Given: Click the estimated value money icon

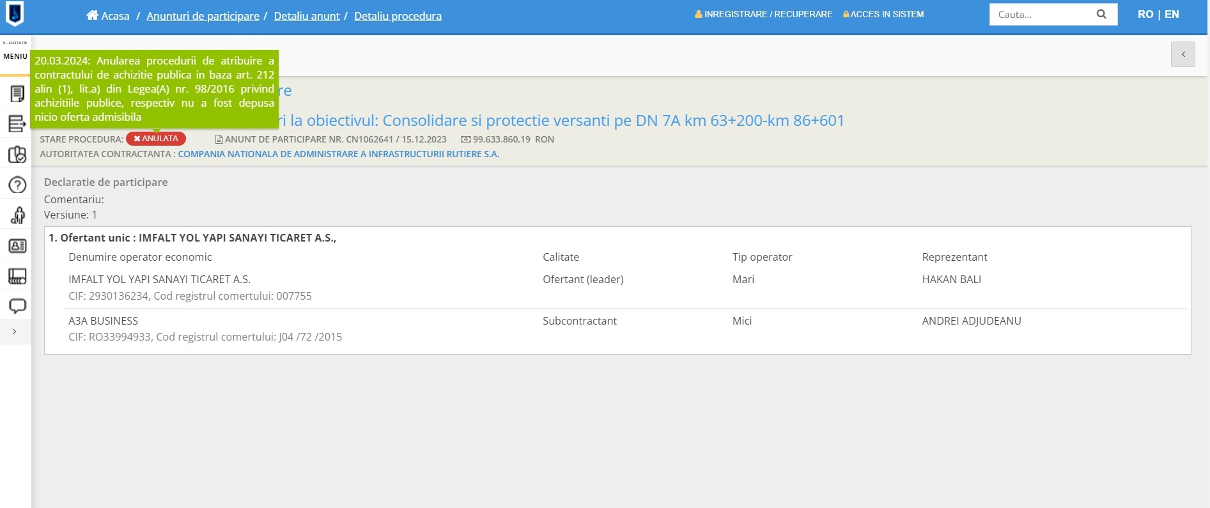Looking at the screenshot, I should point(466,139).
